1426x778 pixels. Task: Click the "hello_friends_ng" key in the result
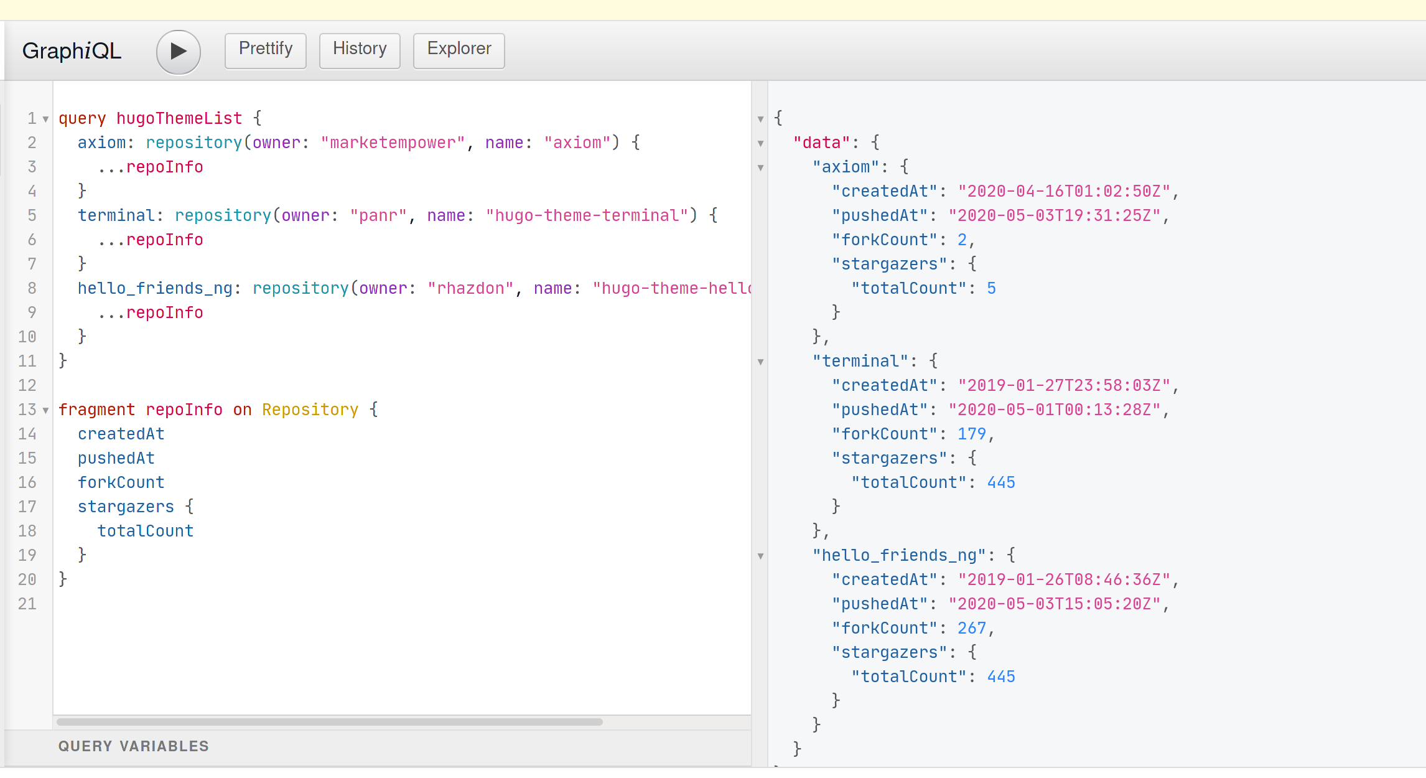click(900, 555)
